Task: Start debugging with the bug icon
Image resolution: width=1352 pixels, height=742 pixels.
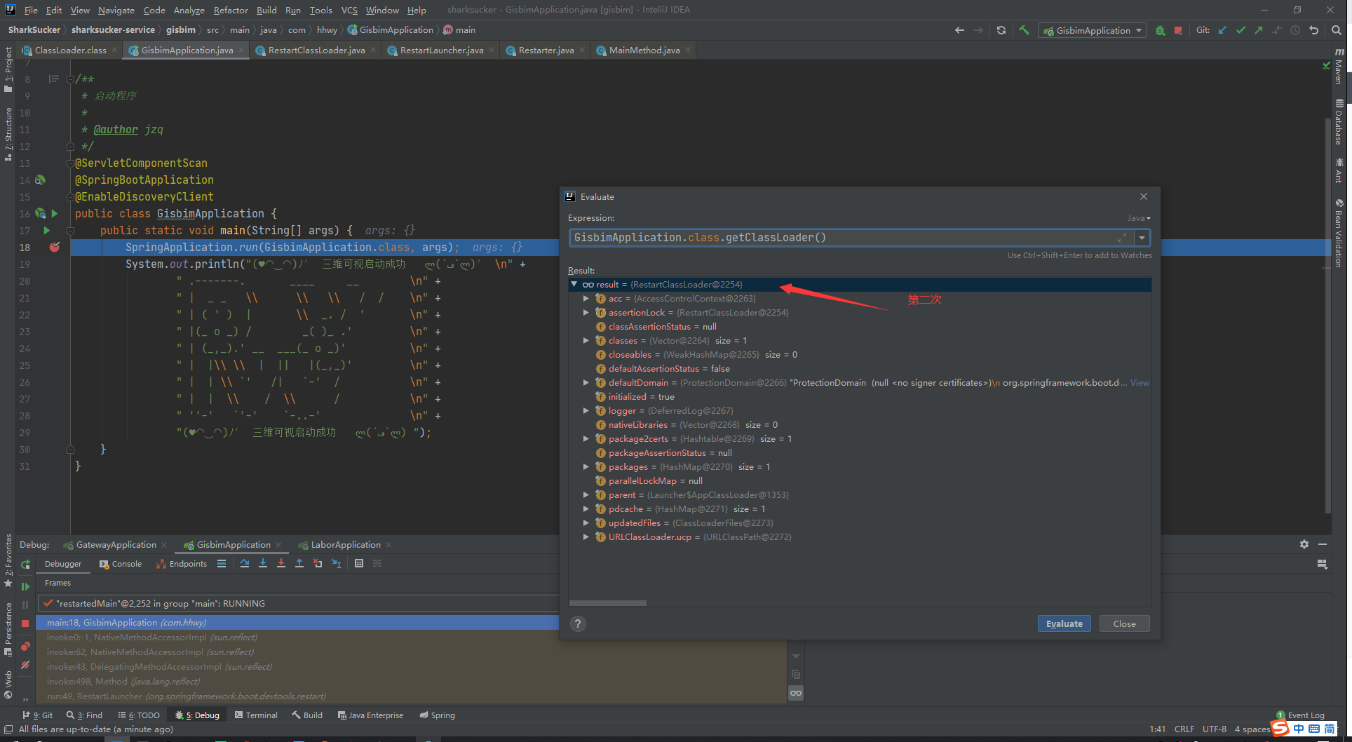Action: point(1161,30)
